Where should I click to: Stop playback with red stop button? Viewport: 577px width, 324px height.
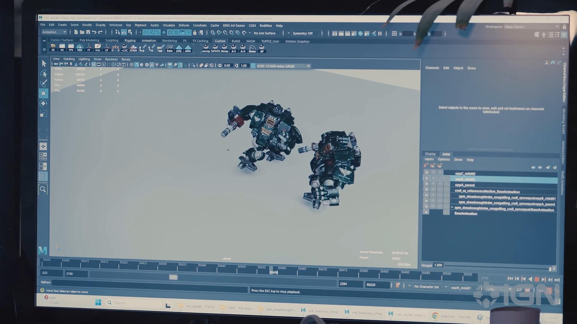pyautogui.click(x=537, y=279)
